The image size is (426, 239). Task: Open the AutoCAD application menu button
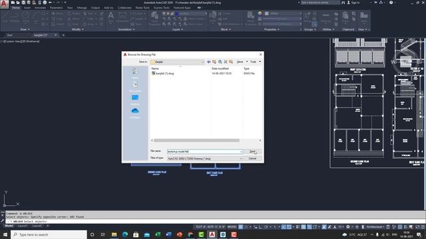(4, 4)
